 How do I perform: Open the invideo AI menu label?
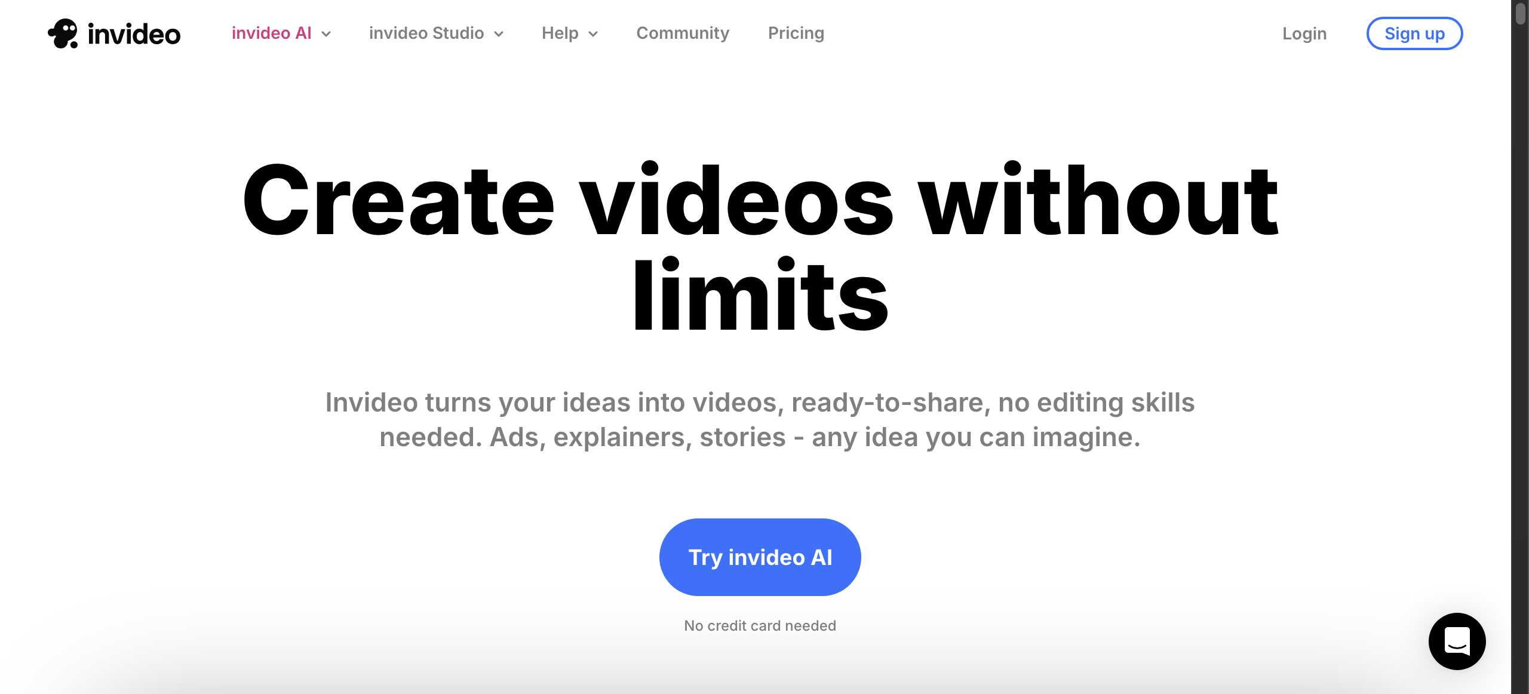271,33
